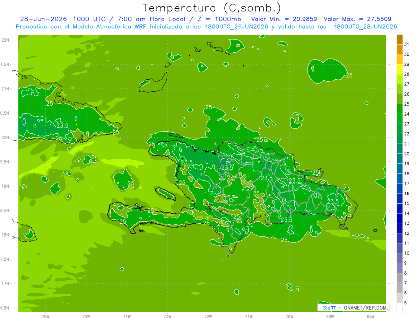Click the legend number "15"
The width and height of the screenshot is (416, 321).
[x=407, y=204]
